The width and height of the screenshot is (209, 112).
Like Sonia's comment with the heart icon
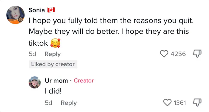tap(164, 54)
